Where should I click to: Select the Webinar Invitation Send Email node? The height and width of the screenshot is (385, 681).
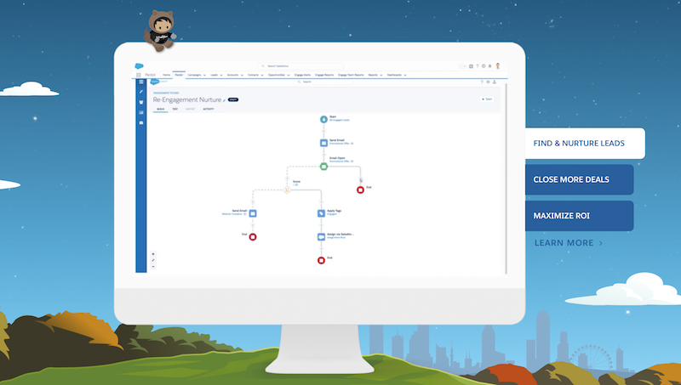pos(253,213)
